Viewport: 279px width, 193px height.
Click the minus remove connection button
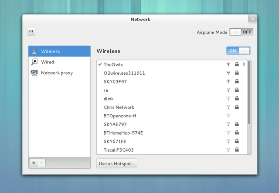(x=41, y=163)
